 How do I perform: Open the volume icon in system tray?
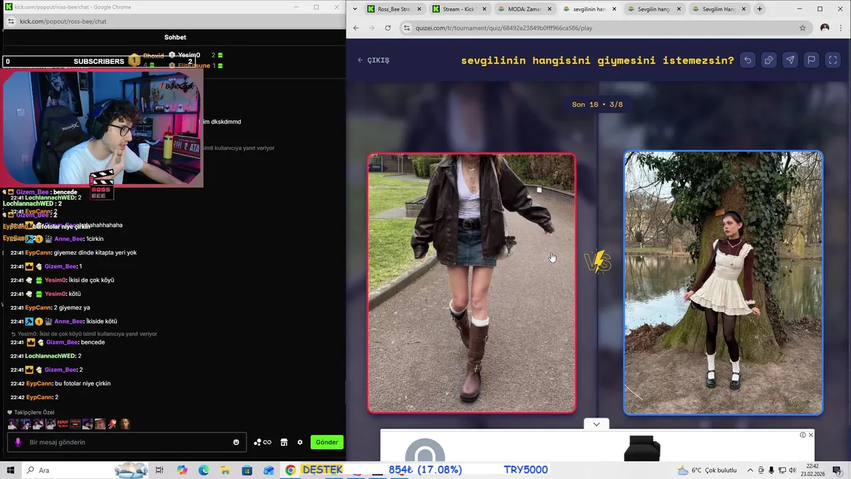coord(792,470)
